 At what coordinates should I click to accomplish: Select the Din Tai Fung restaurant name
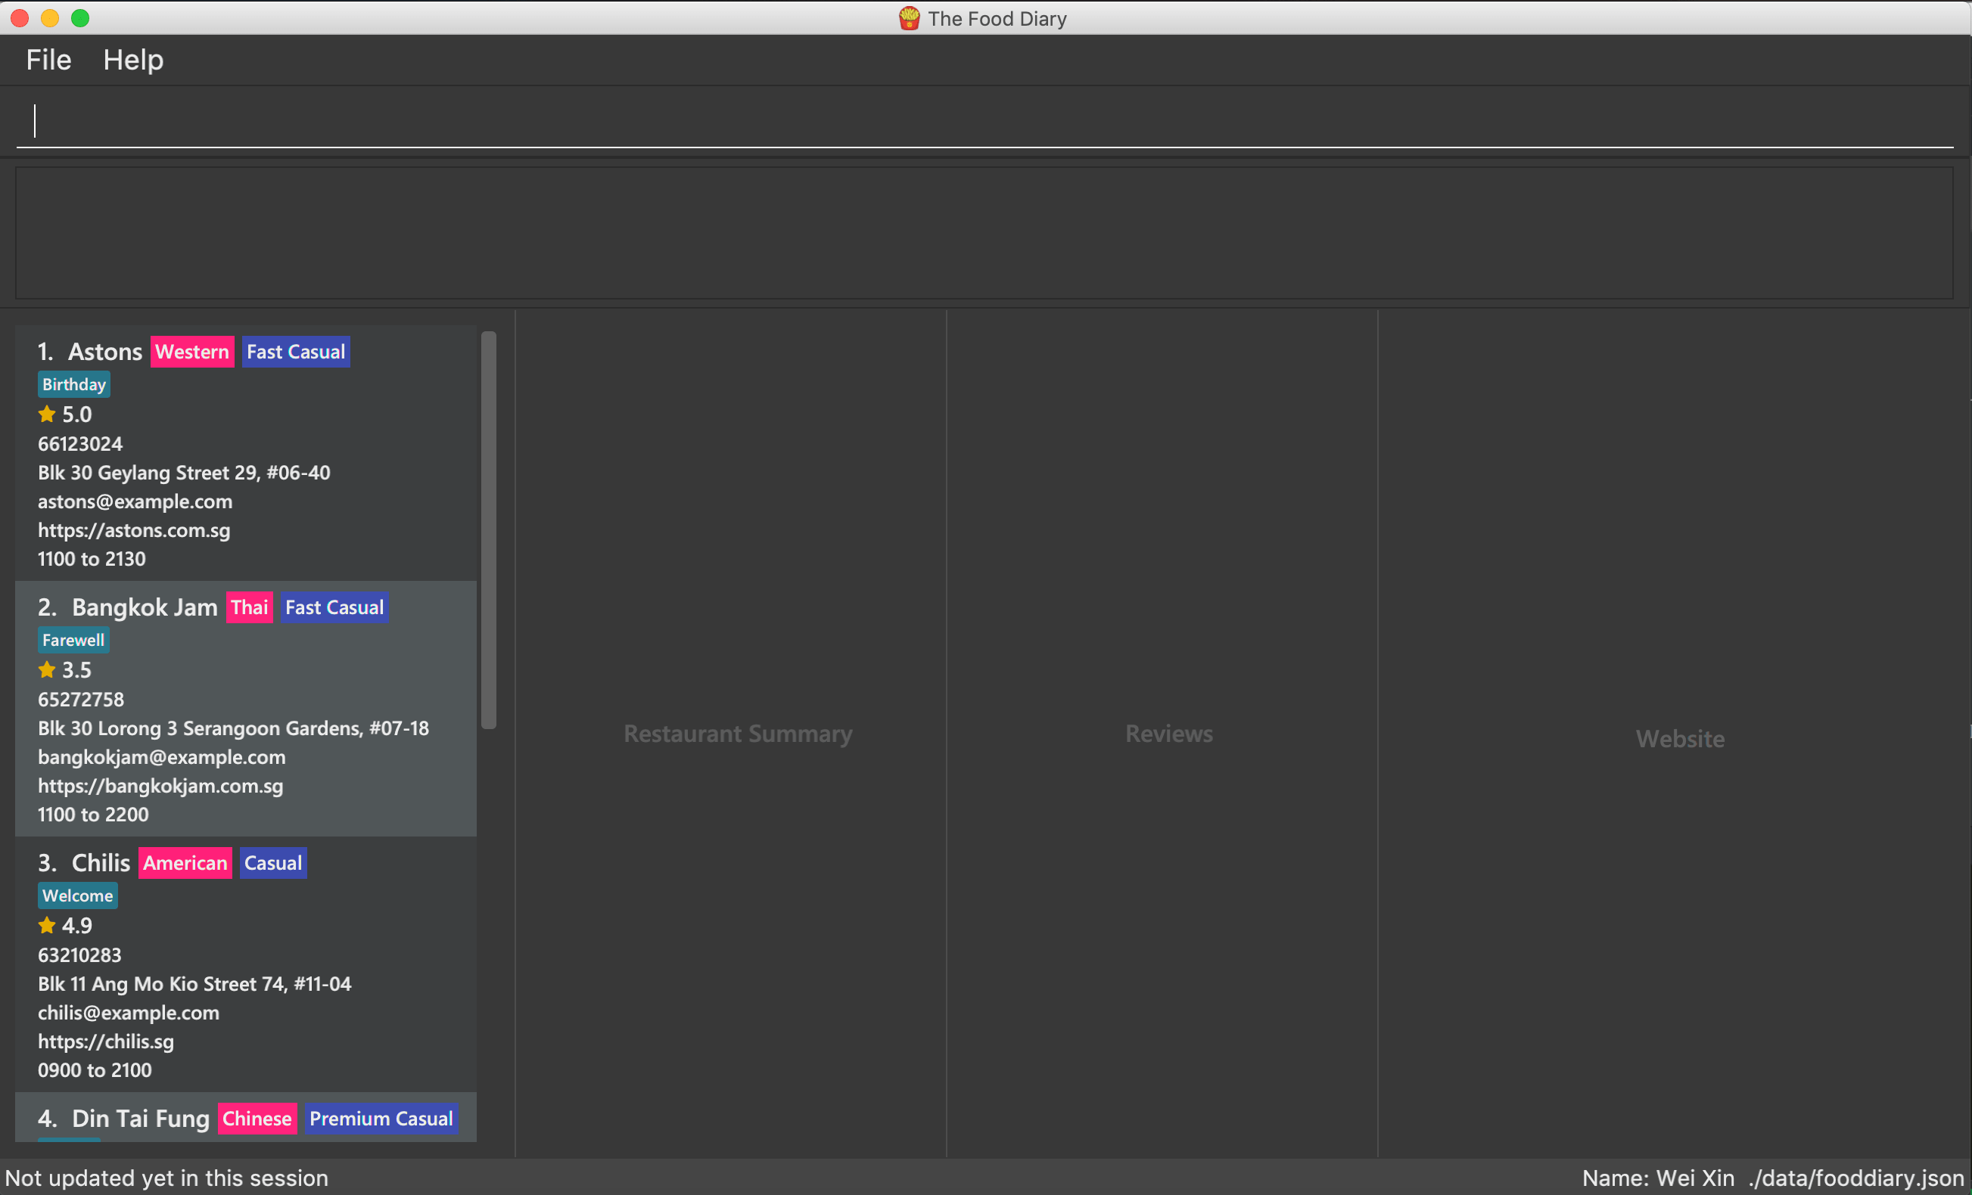[141, 1118]
